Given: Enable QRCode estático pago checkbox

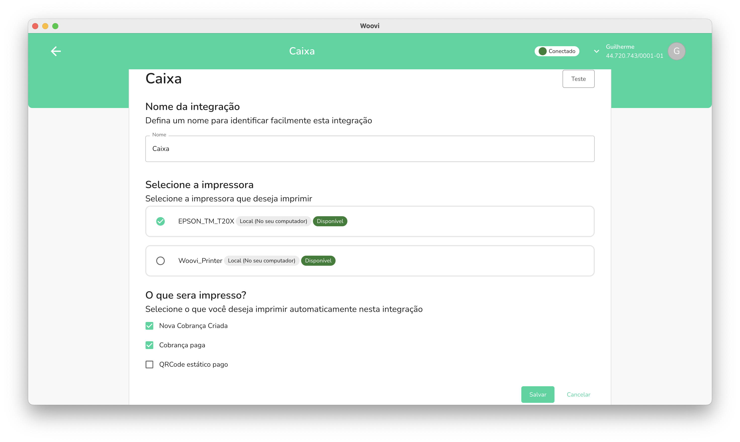Looking at the screenshot, I should coord(149,365).
